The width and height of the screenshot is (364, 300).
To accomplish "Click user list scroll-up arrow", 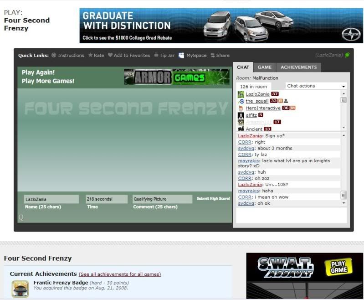I will pyautogui.click(x=343, y=93).
